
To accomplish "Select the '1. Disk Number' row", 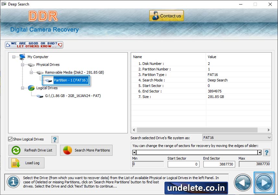I will [201, 64].
